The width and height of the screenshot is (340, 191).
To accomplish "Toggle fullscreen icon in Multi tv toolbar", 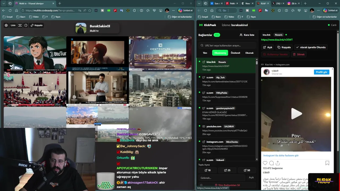I will [20, 25].
